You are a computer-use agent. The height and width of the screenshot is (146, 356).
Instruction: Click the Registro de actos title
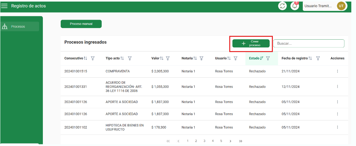point(28,6)
